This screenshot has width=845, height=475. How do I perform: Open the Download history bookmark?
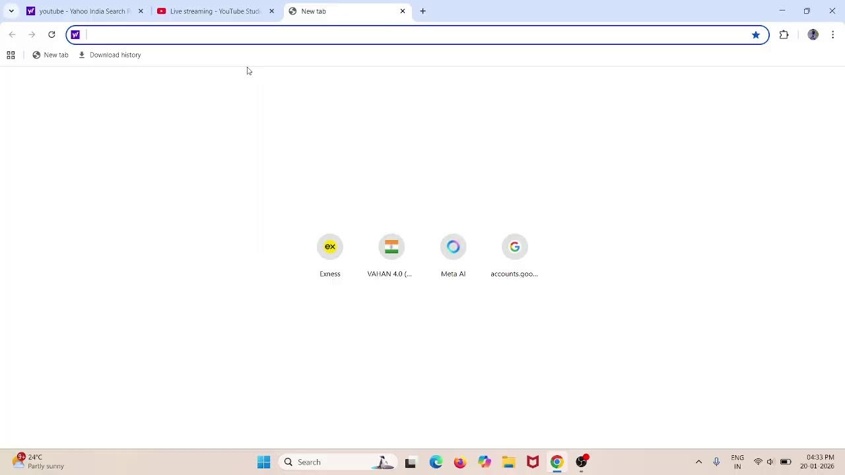[x=110, y=55]
